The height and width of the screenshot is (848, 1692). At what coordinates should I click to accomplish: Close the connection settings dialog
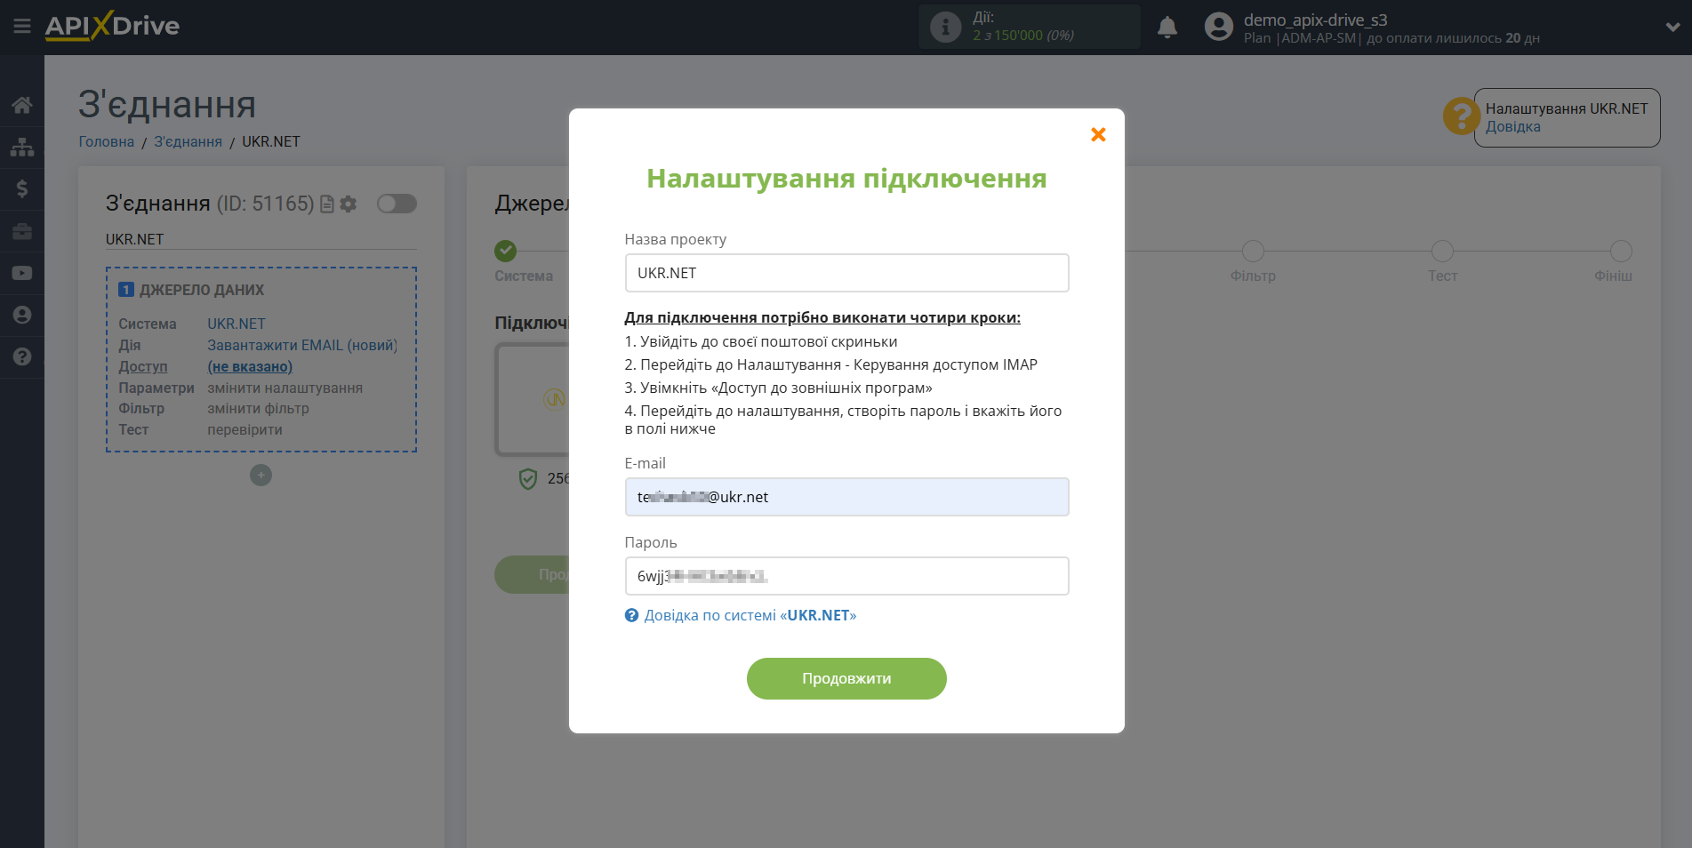pyautogui.click(x=1098, y=134)
